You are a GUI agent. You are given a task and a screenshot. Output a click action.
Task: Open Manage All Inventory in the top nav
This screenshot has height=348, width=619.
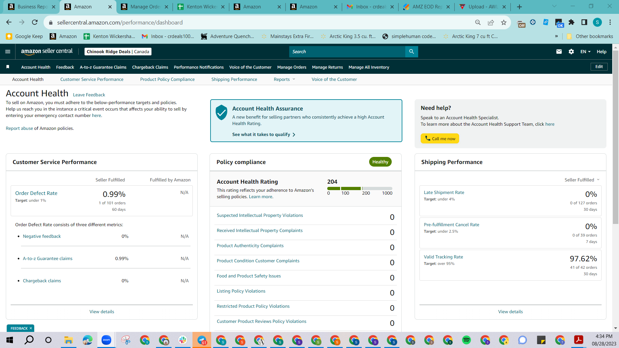click(x=369, y=67)
